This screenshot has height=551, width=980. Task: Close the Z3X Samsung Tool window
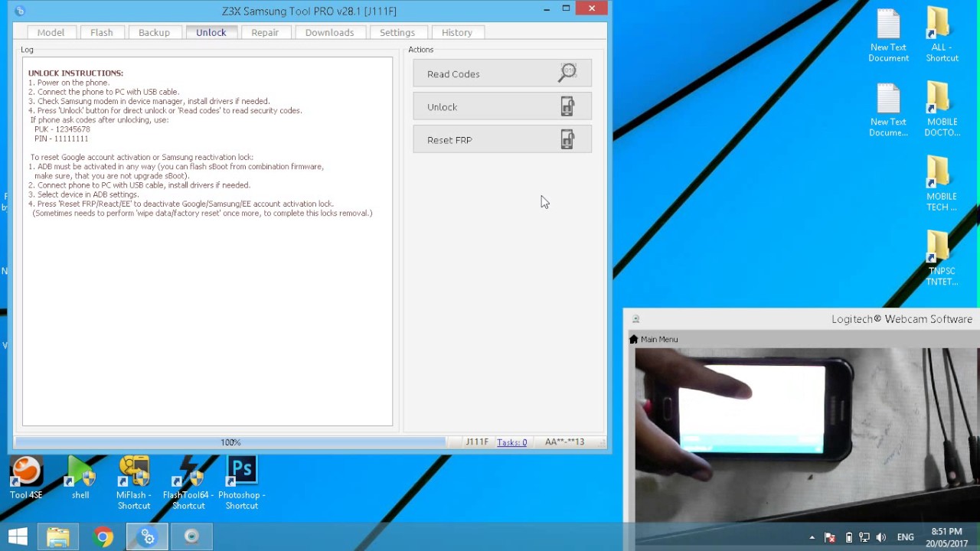[x=592, y=8]
